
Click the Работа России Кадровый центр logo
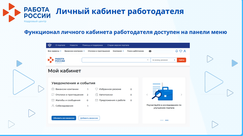pyautogui.click(x=27, y=13)
